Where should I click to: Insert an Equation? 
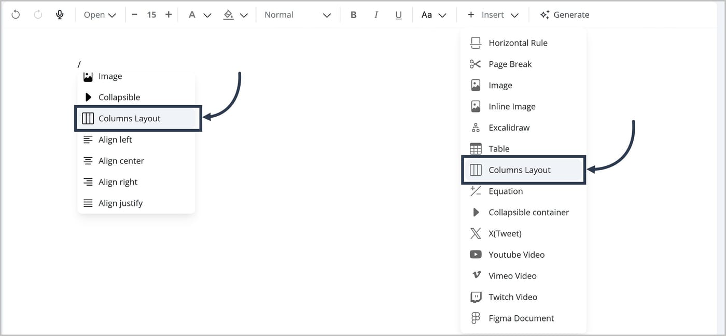click(523, 191)
